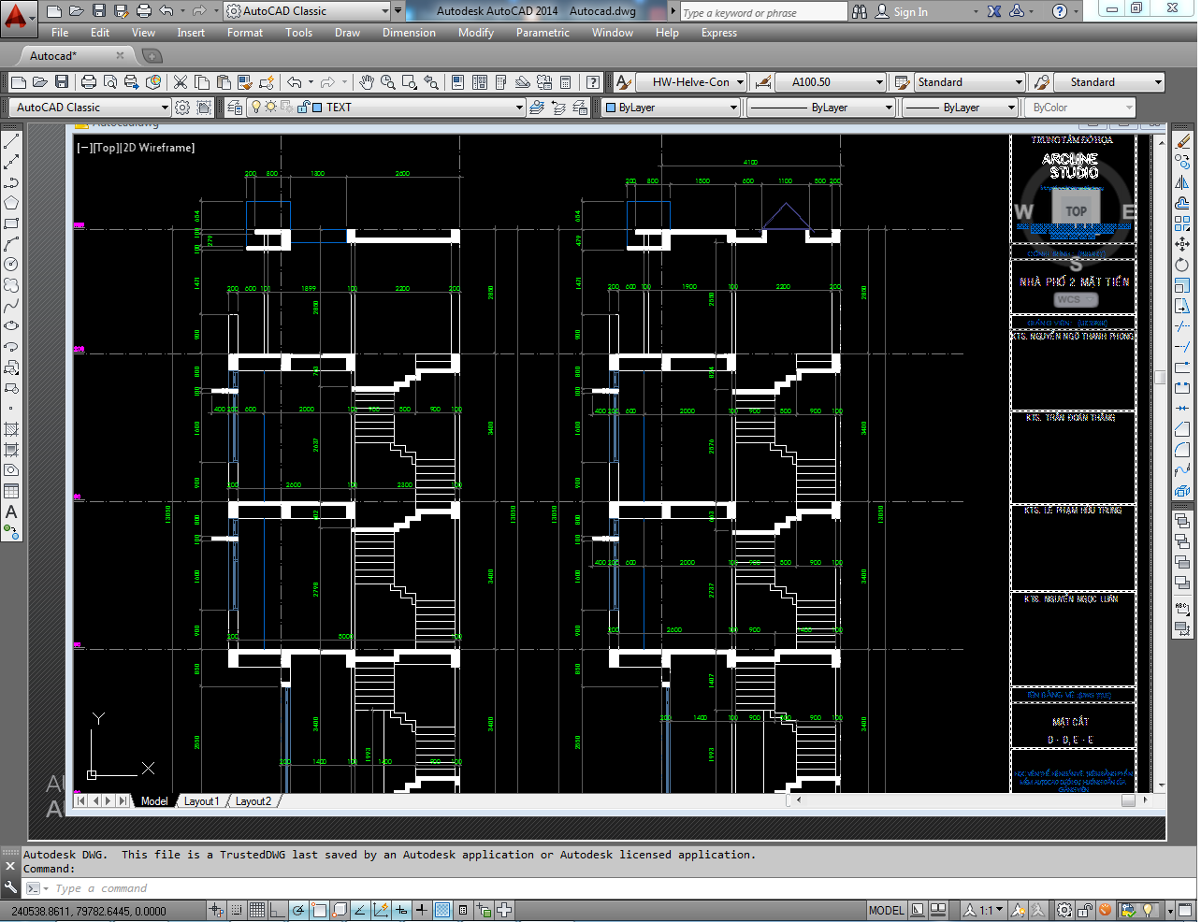Screen dimensions: 1201x922
Task: Click TOP on the ViewCube
Action: pyautogui.click(x=1076, y=210)
